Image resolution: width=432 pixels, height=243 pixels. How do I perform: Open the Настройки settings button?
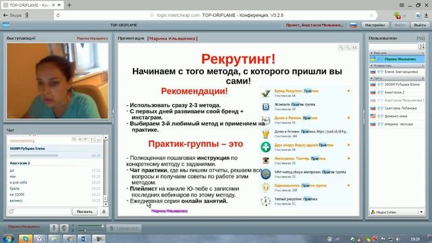375,25
